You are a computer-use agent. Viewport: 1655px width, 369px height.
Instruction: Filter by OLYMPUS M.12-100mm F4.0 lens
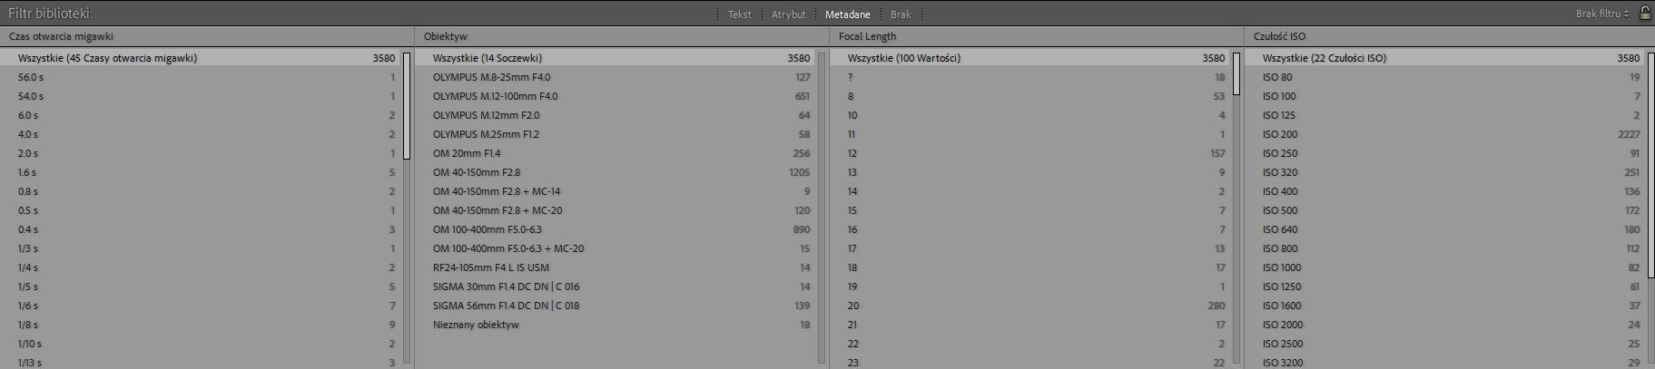pyautogui.click(x=495, y=96)
